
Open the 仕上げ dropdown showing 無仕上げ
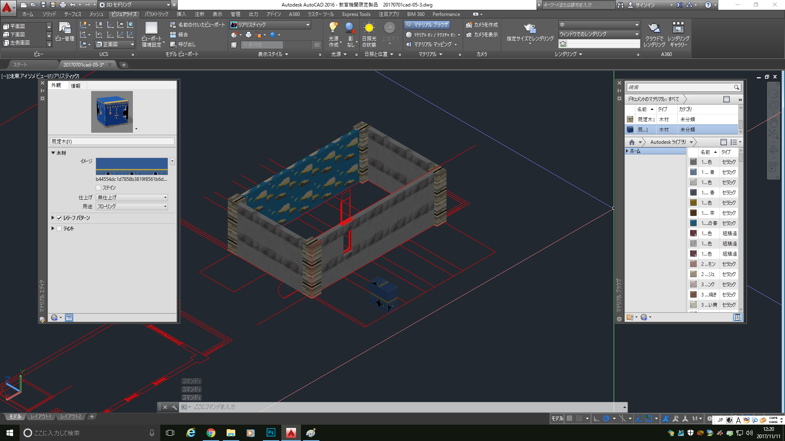(x=132, y=198)
